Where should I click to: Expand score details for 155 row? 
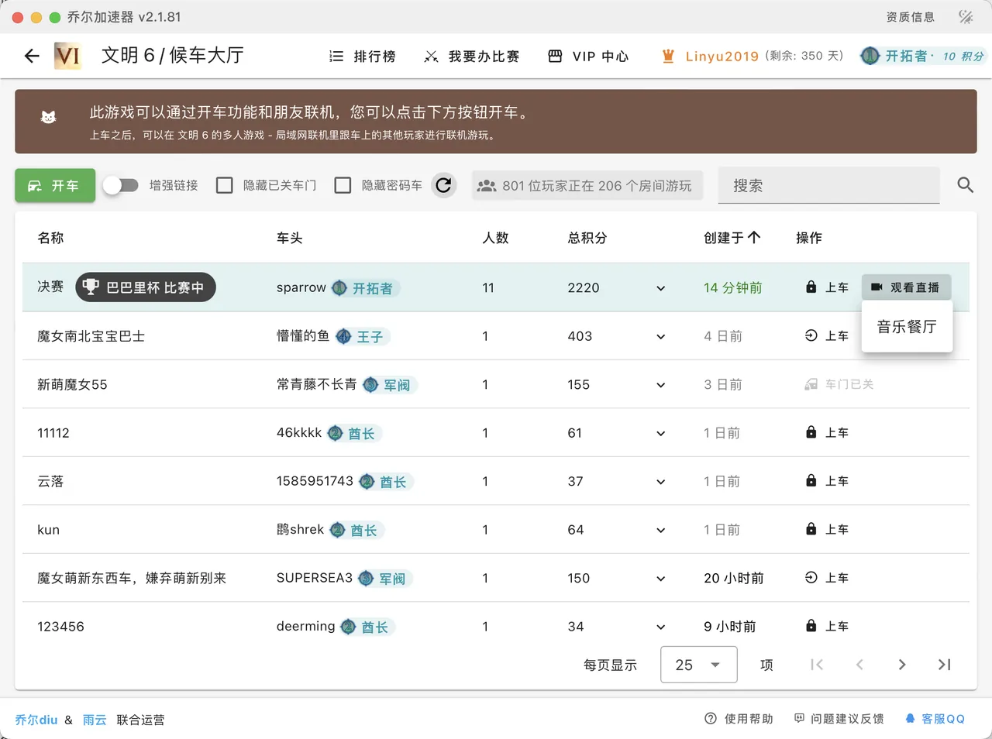661,385
